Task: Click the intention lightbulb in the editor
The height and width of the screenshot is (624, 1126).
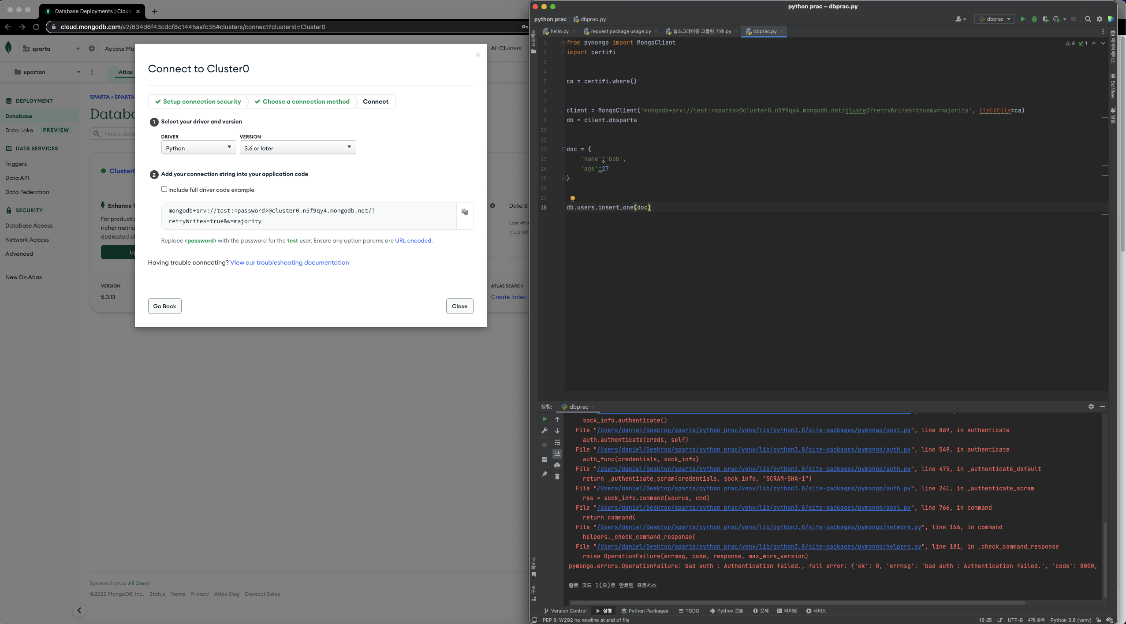Action: pyautogui.click(x=573, y=198)
